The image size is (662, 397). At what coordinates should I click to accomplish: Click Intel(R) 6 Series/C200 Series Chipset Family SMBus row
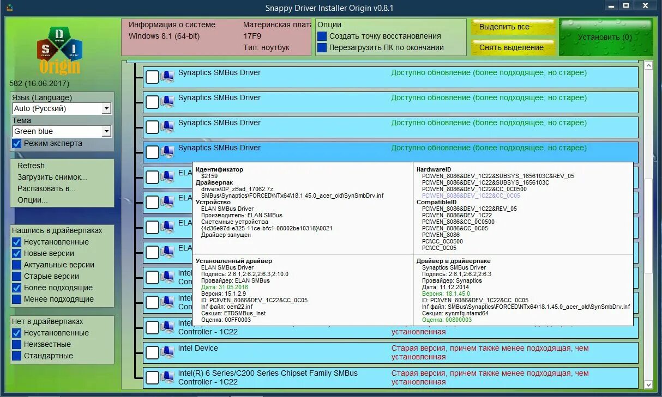(x=390, y=377)
